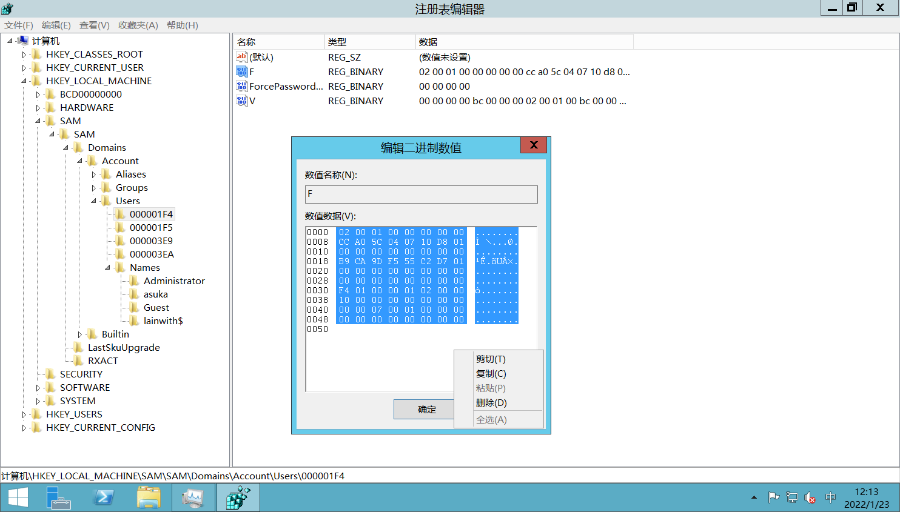
Task: Open the 文件(F) menu
Action: [x=19, y=25]
